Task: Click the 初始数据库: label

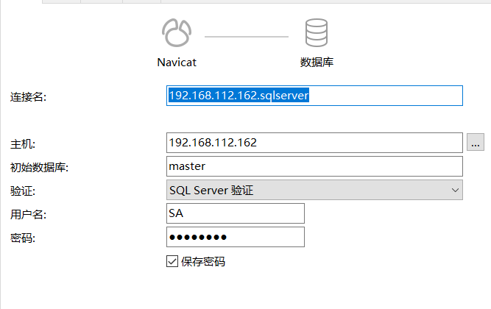Action: (x=39, y=168)
